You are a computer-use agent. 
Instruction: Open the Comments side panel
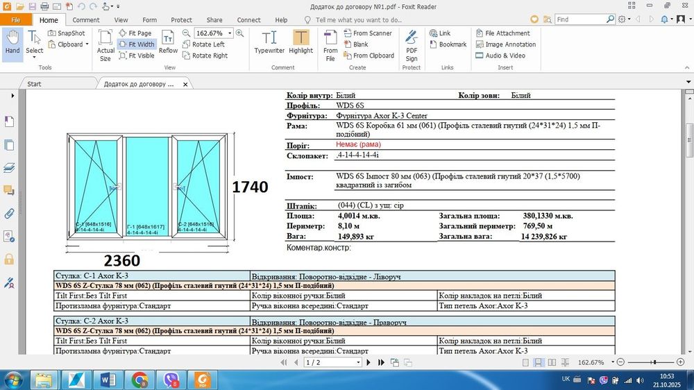[x=9, y=190]
